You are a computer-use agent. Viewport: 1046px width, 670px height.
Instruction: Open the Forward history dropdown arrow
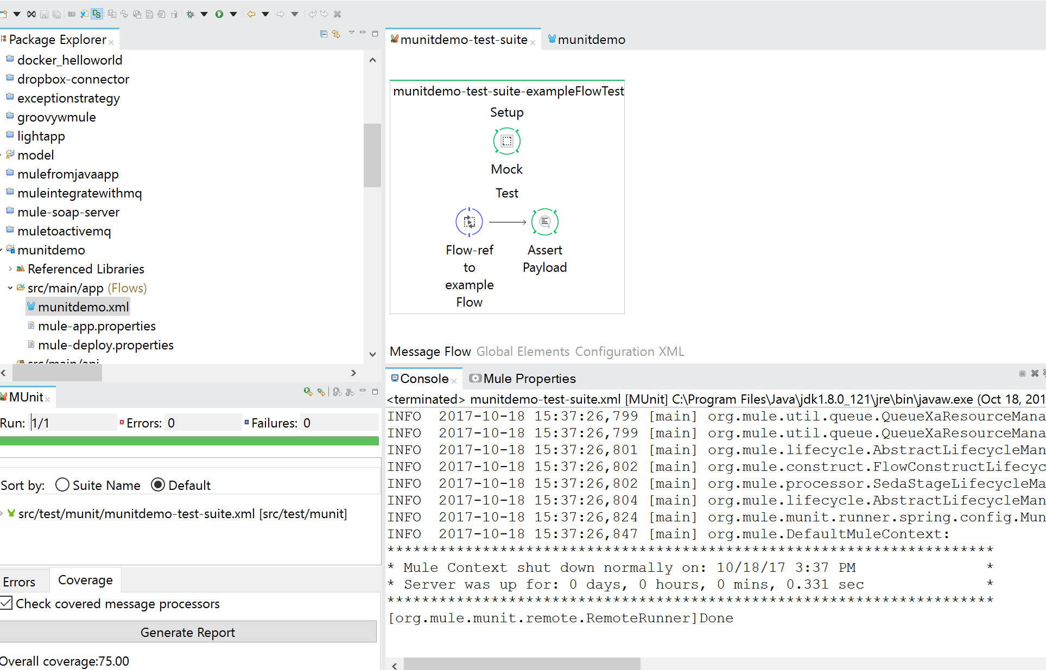295,14
